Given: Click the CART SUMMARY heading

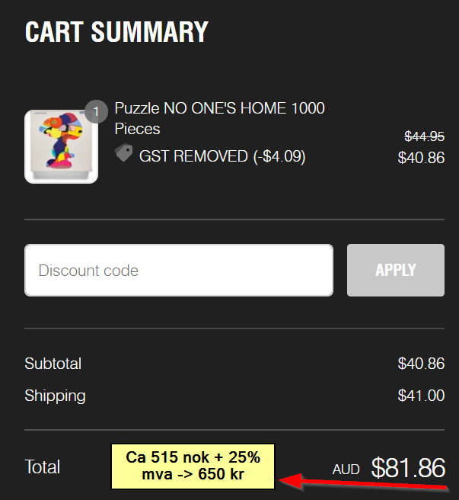Looking at the screenshot, I should point(116,32).
